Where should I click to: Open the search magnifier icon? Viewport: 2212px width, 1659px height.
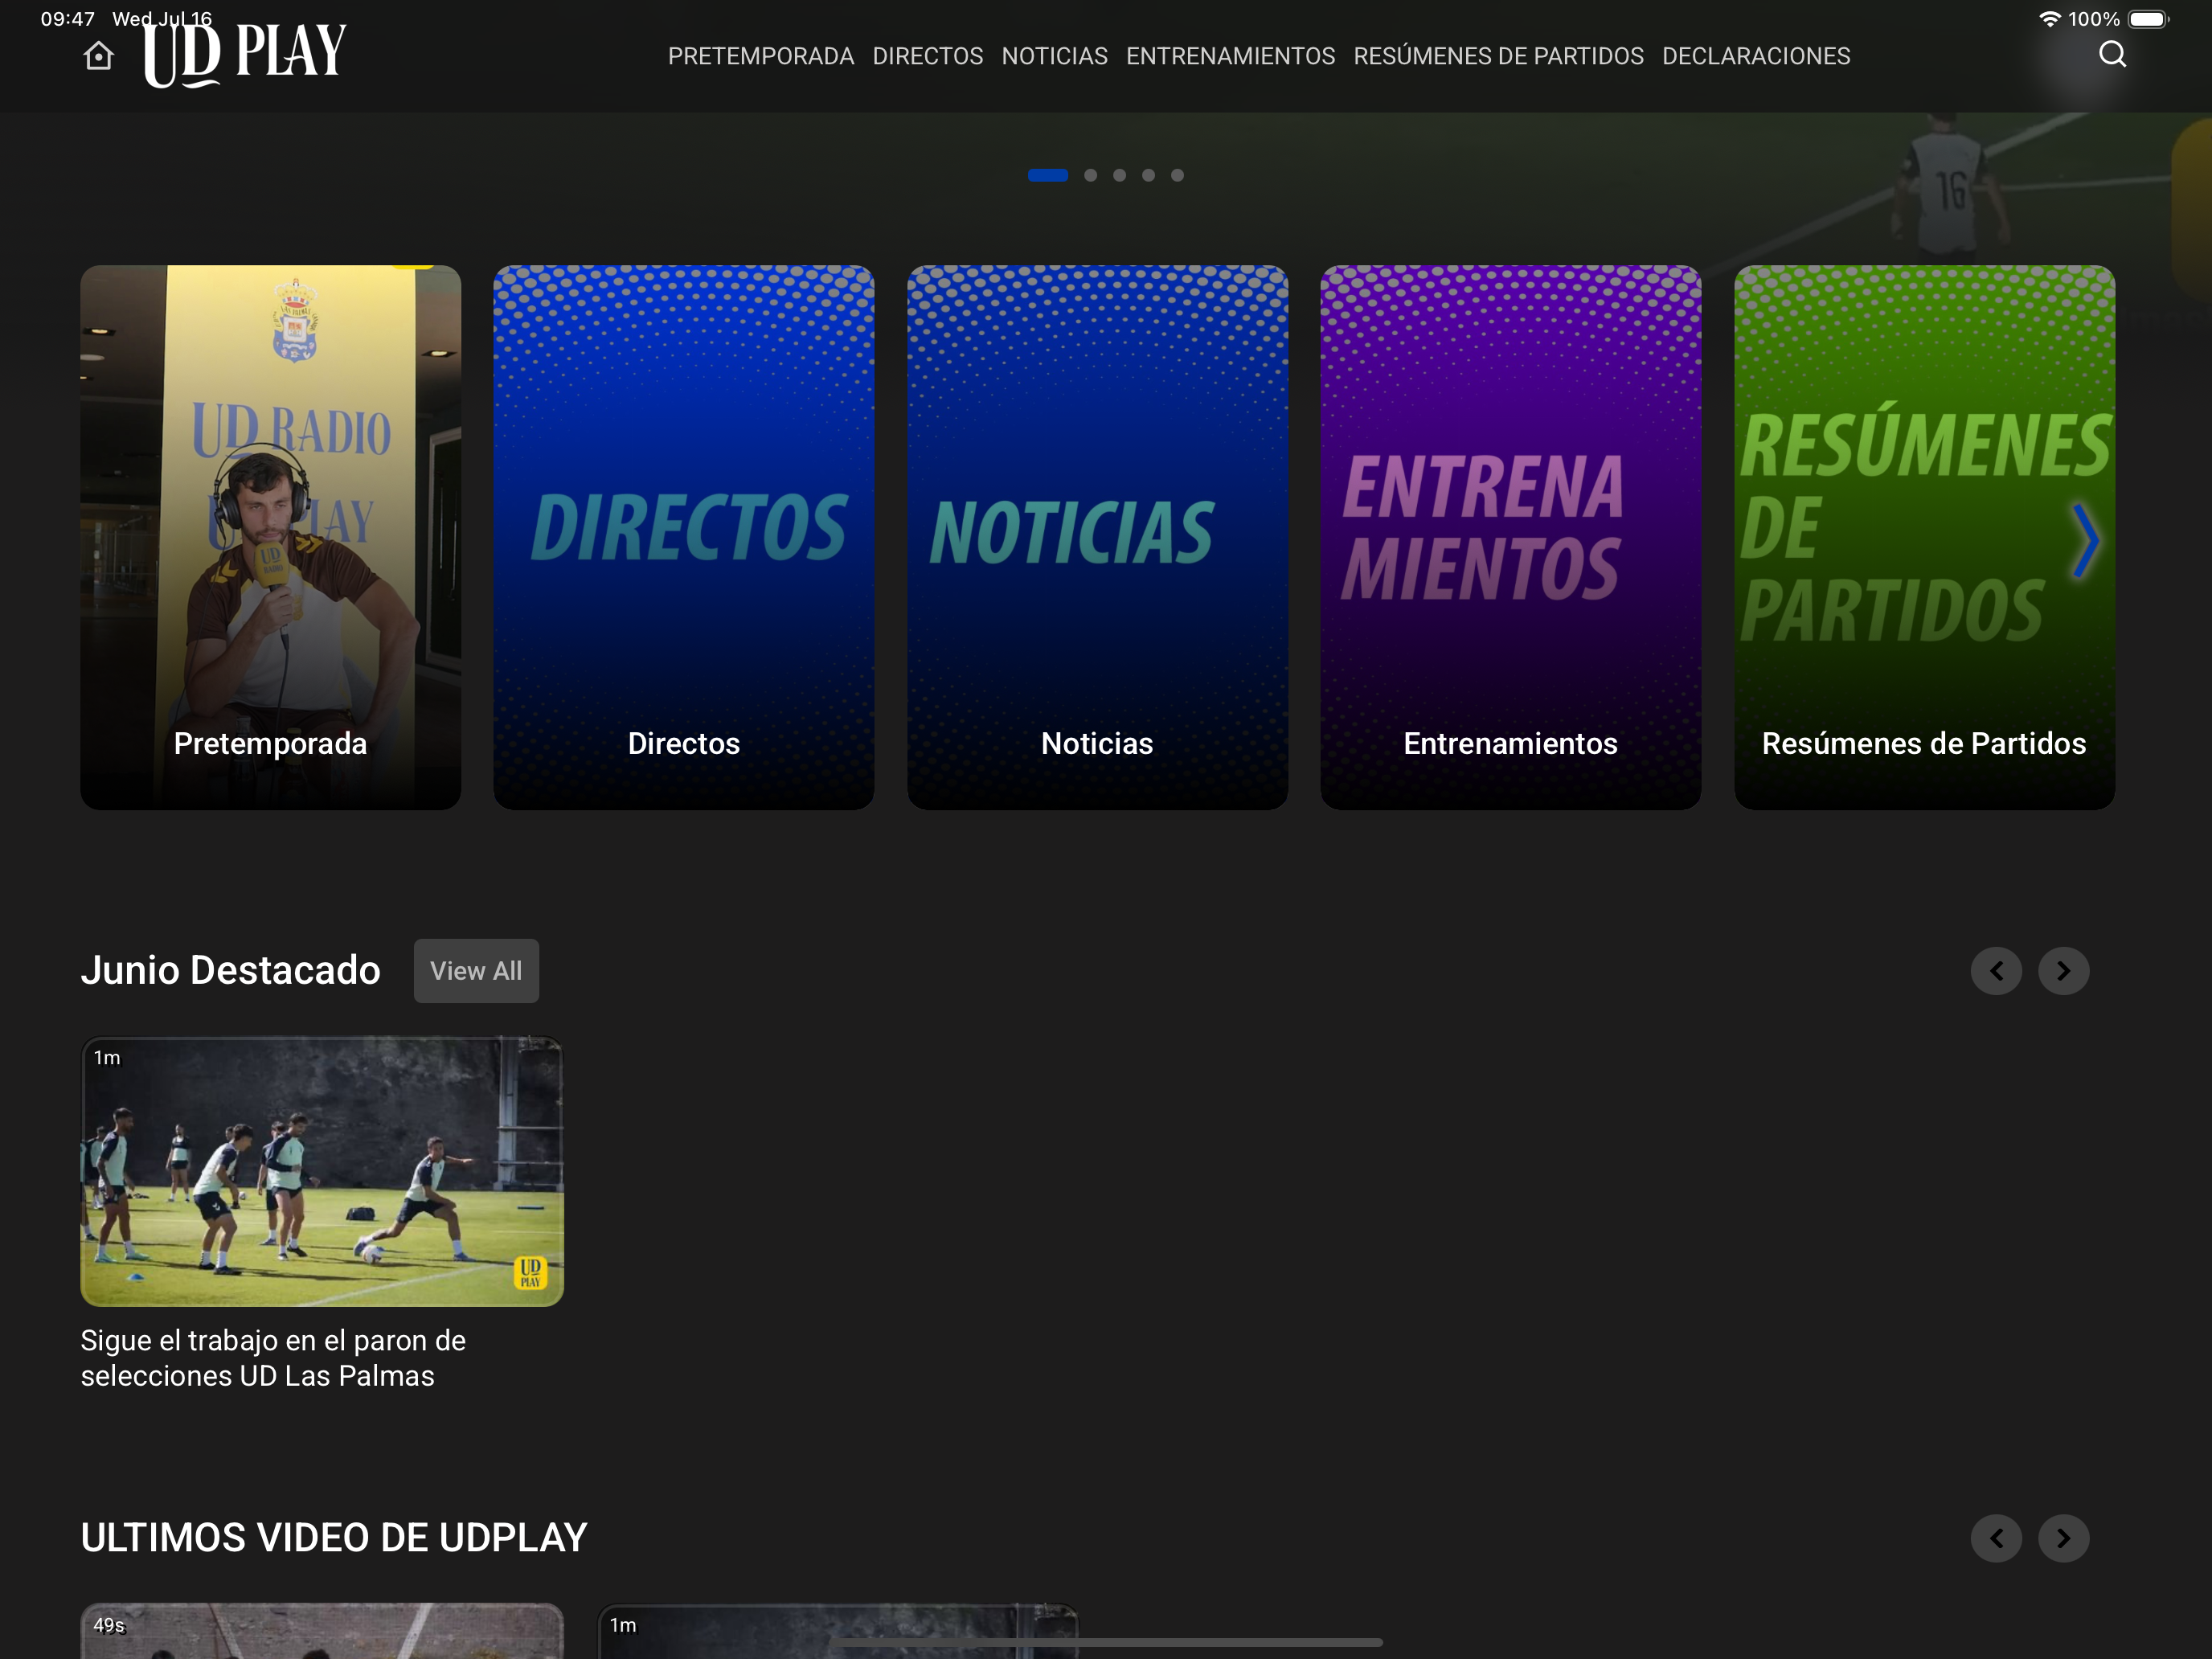2112,54
